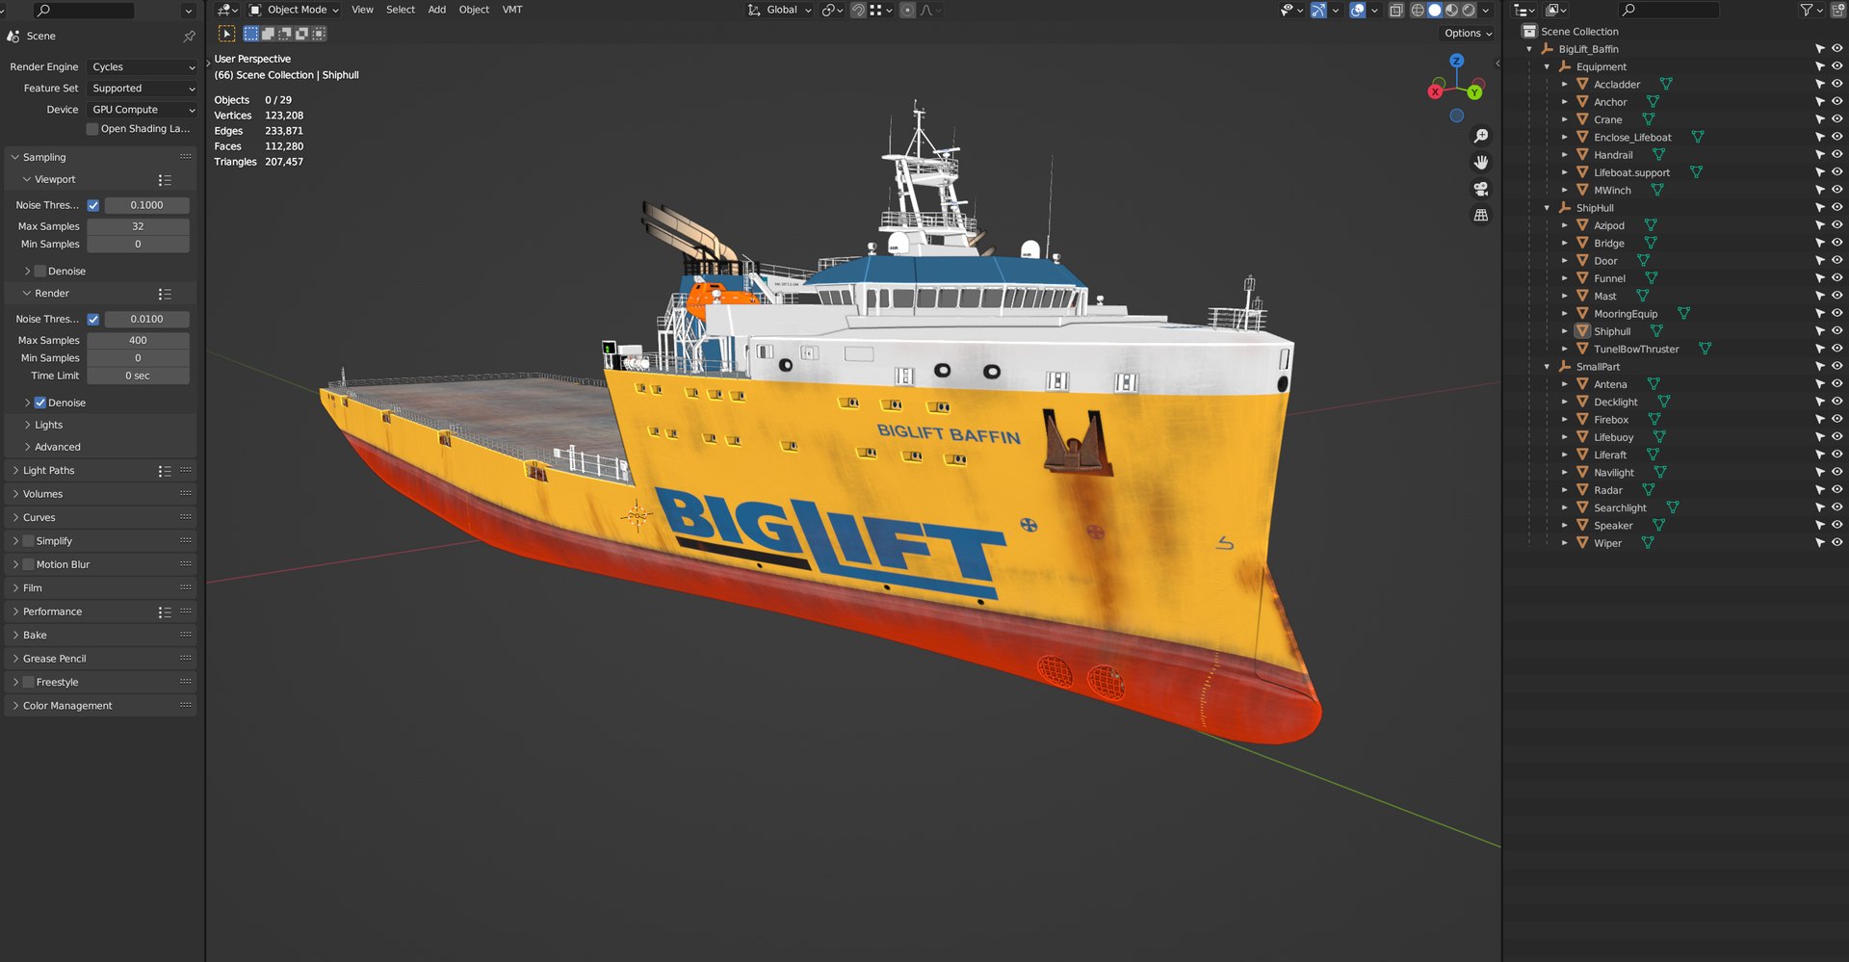Expand the Bridge object in outliner
1849x962 pixels.
tap(1565, 244)
